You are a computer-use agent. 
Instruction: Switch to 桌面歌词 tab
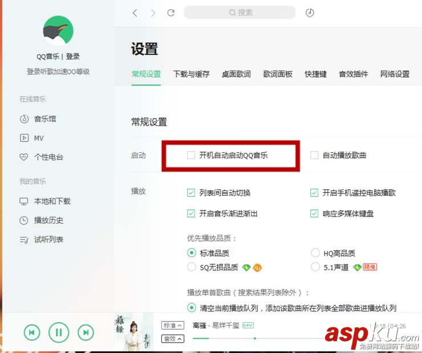(236, 74)
